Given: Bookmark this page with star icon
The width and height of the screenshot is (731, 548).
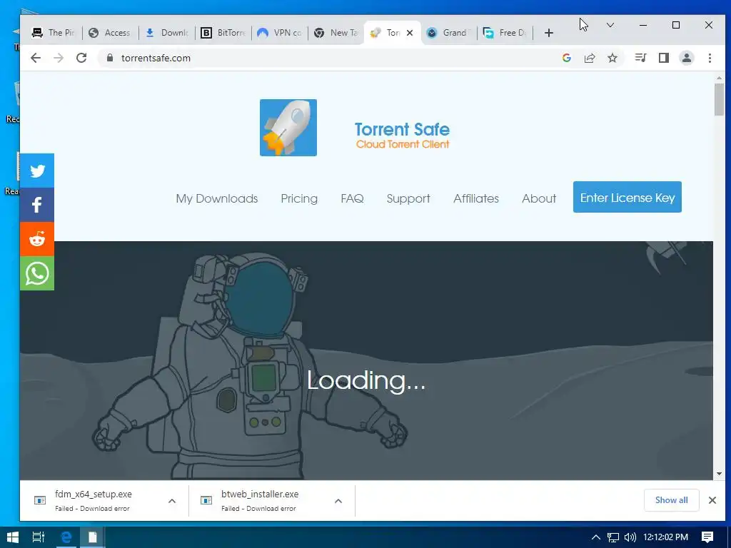Looking at the screenshot, I should pos(612,58).
